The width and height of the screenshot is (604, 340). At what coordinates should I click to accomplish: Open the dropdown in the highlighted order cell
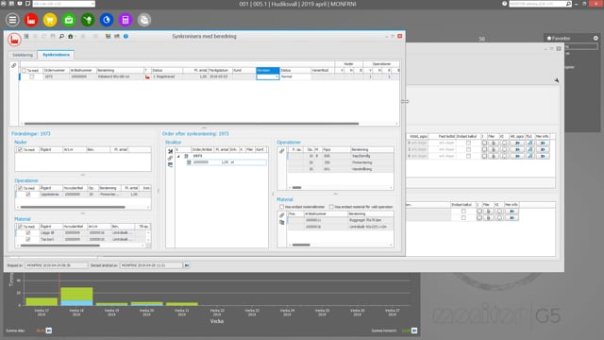[277, 76]
